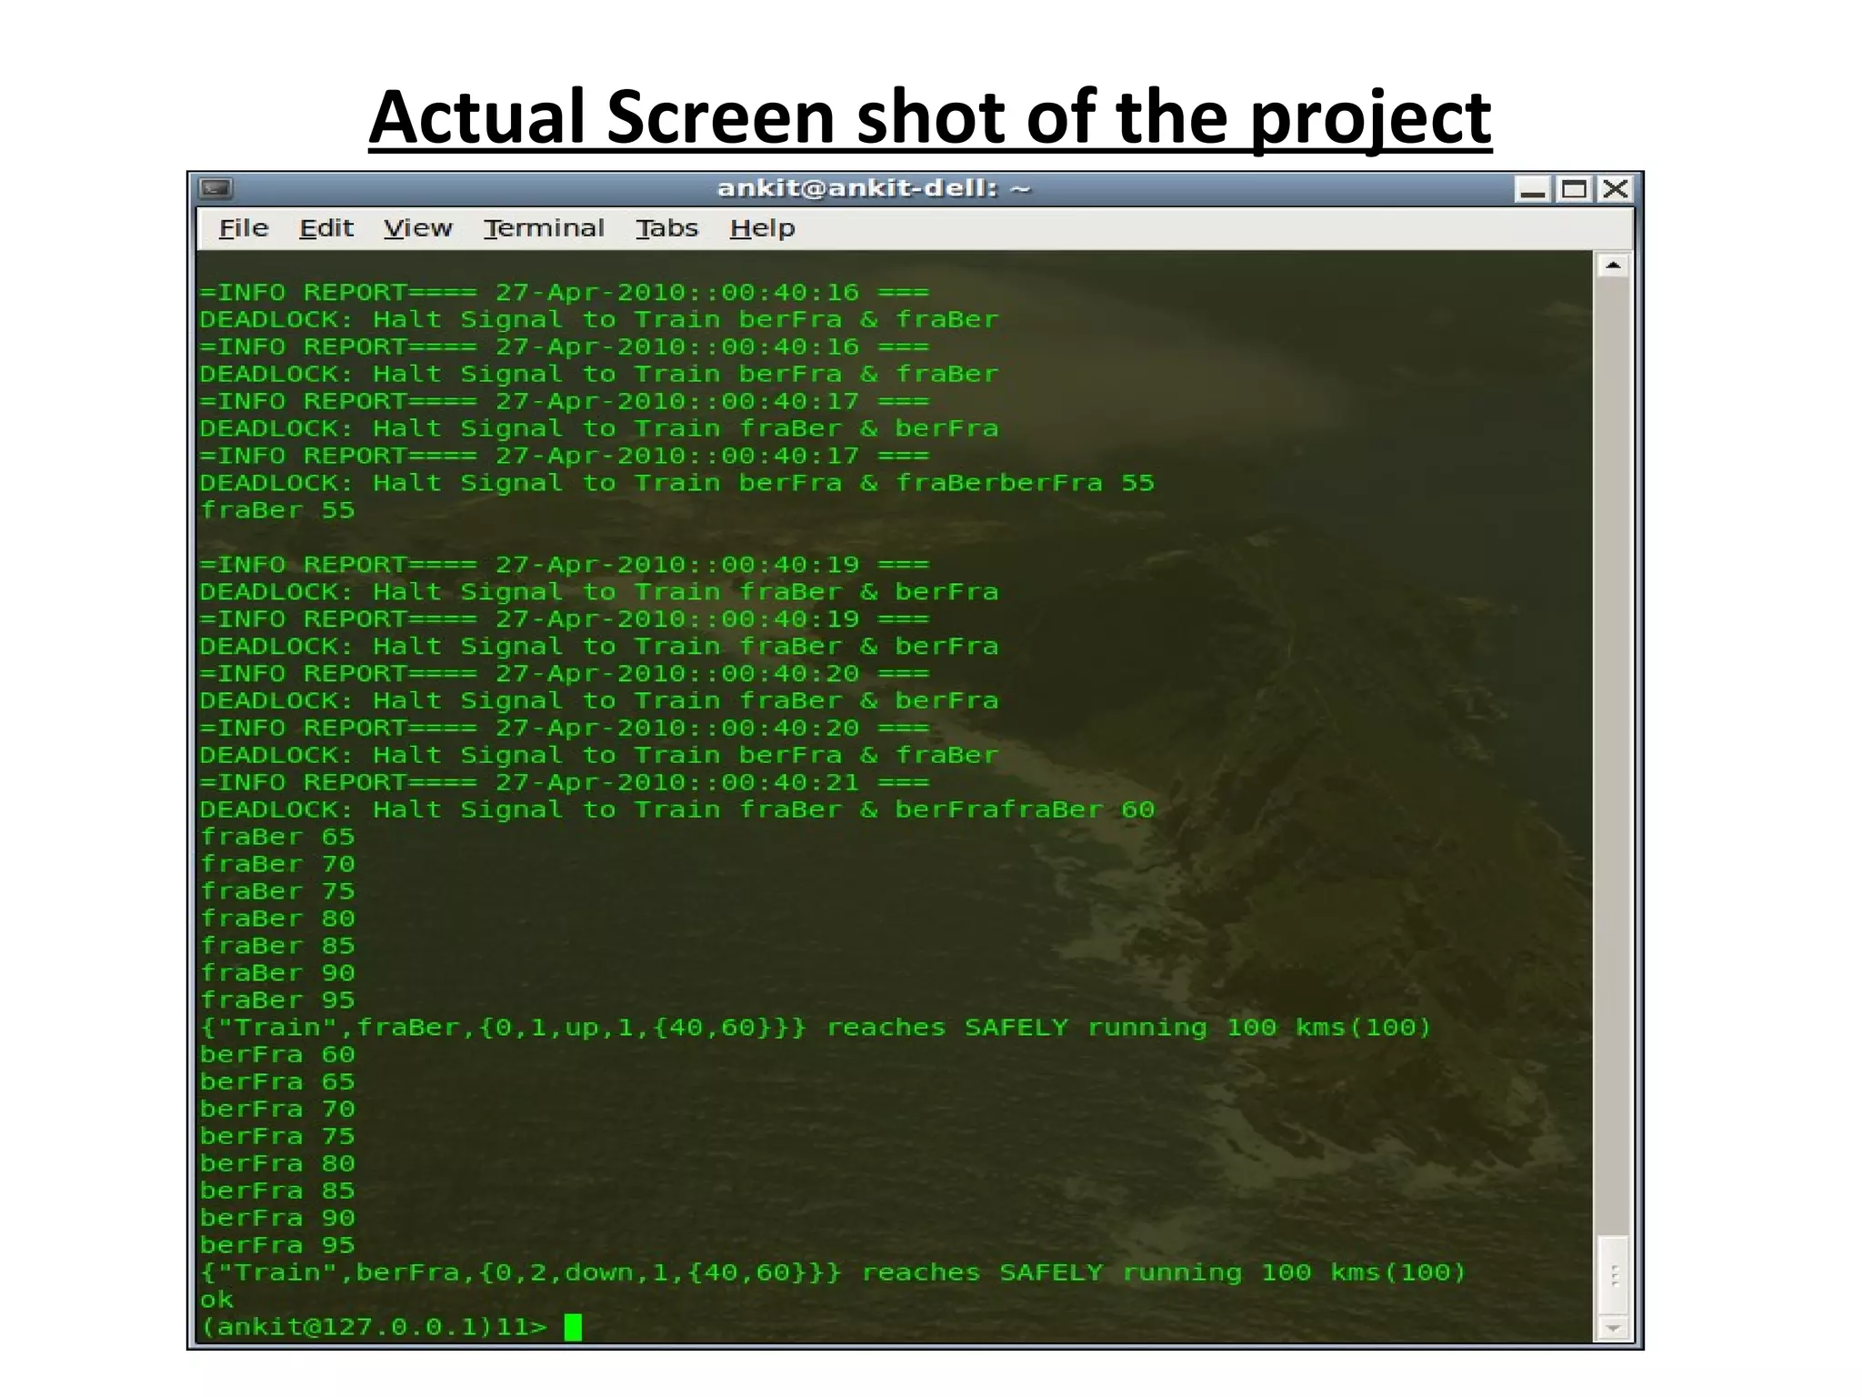Click the line 'fraBer 75'
The width and height of the screenshot is (1862, 1397).
coord(277,891)
